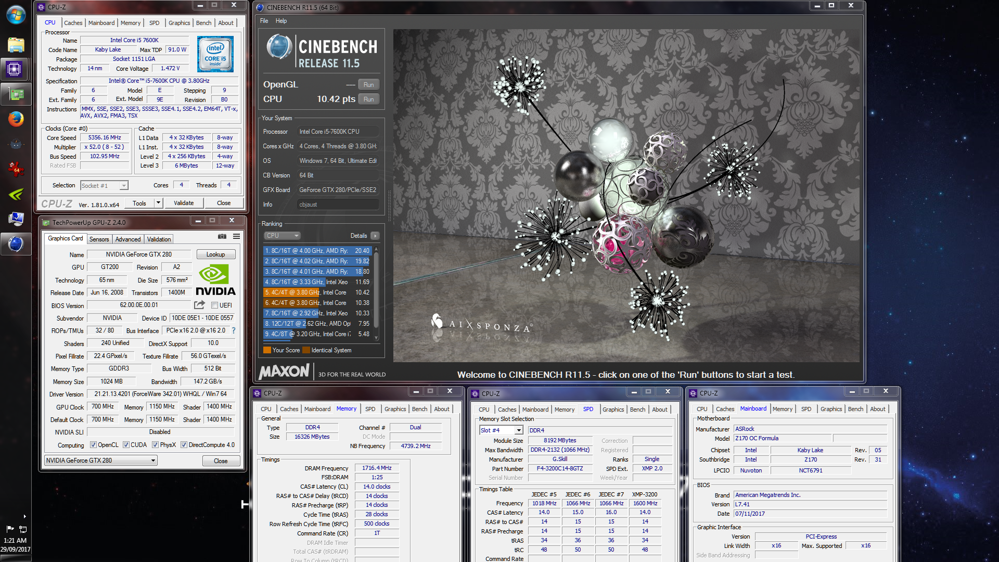Image resolution: width=999 pixels, height=562 pixels.
Task: Click the Cinebench ranking Details arrow
Action: [375, 236]
